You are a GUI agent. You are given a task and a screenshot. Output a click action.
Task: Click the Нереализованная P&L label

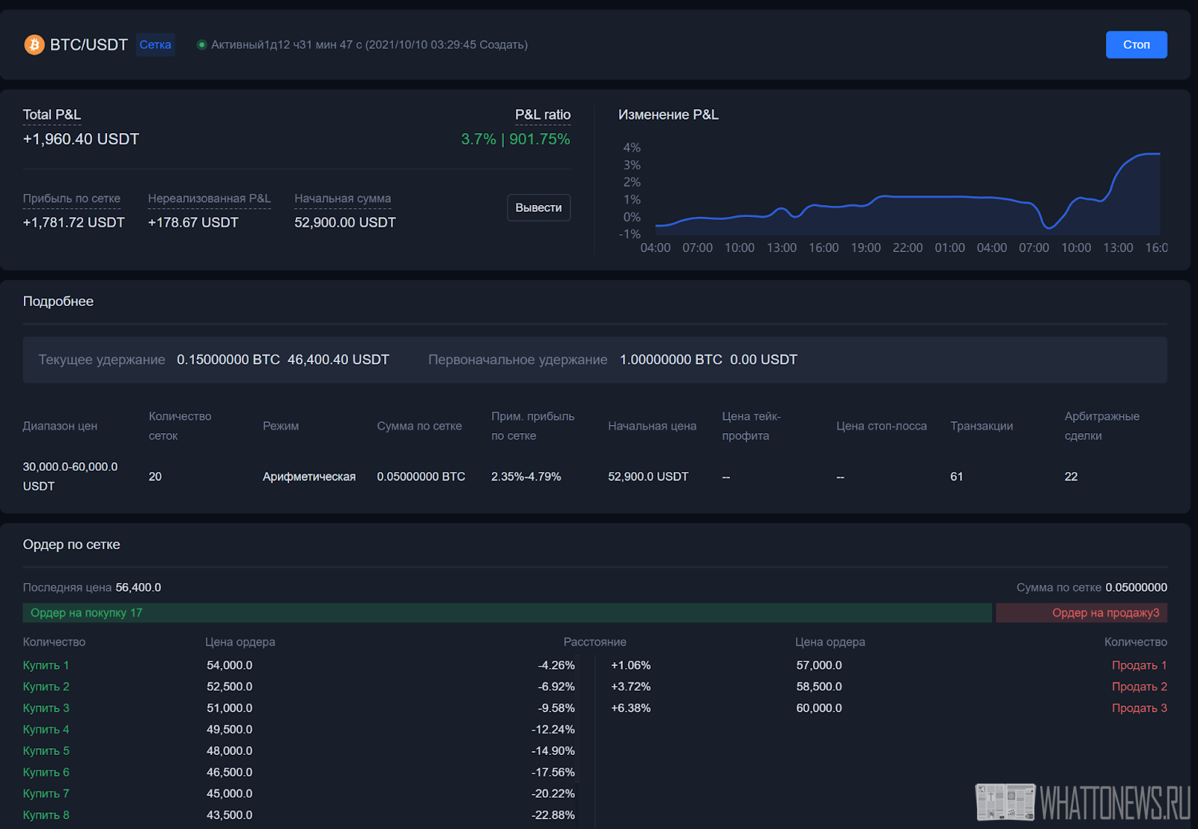pos(209,198)
